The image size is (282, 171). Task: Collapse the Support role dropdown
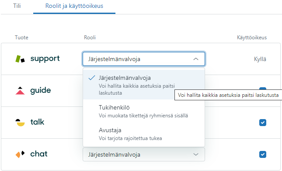(x=144, y=59)
